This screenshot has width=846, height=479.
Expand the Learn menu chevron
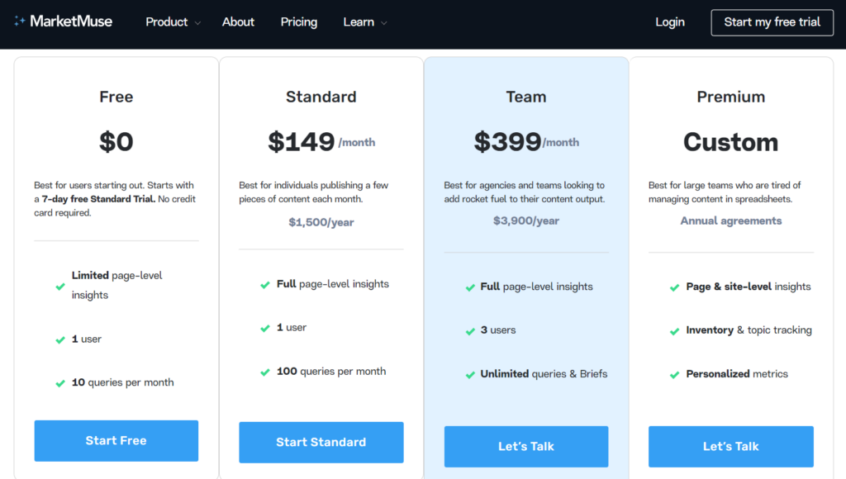[384, 23]
